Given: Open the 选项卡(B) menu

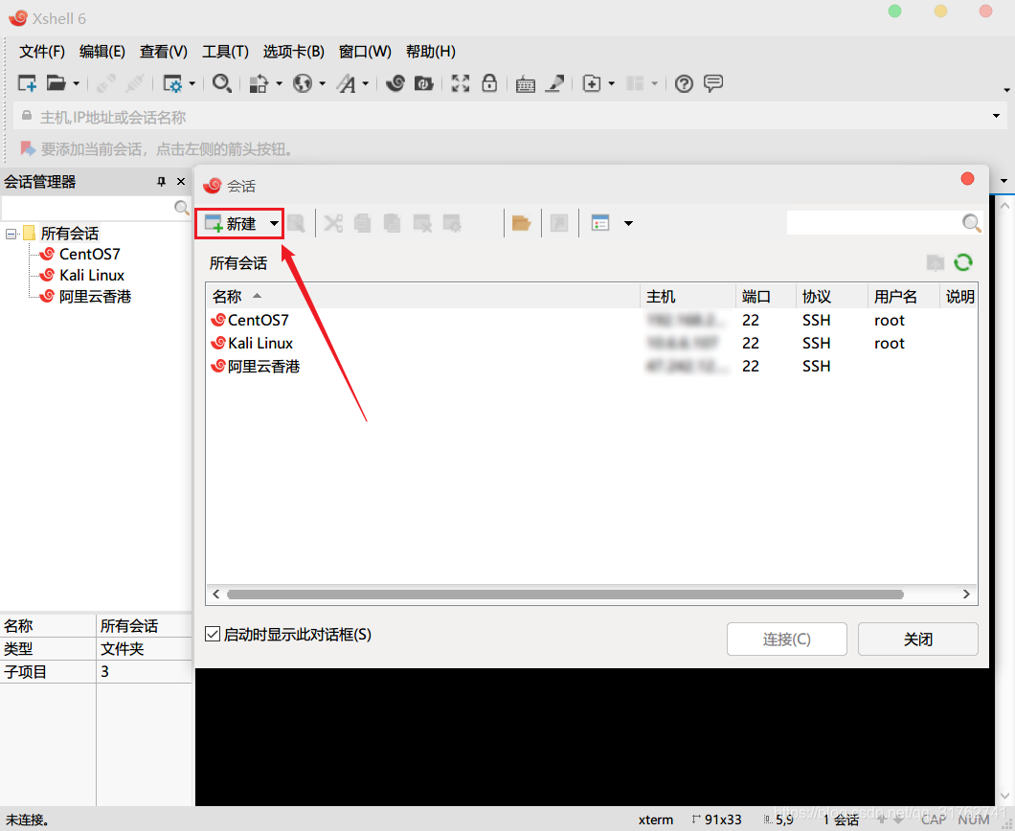Looking at the screenshot, I should click(x=294, y=52).
